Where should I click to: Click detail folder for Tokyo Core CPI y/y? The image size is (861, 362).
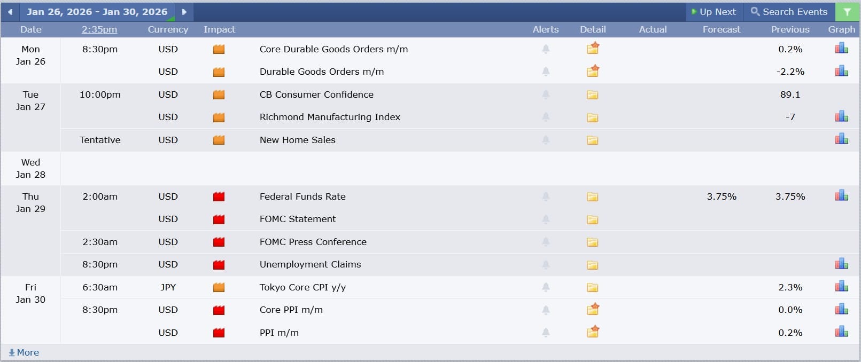click(x=592, y=288)
